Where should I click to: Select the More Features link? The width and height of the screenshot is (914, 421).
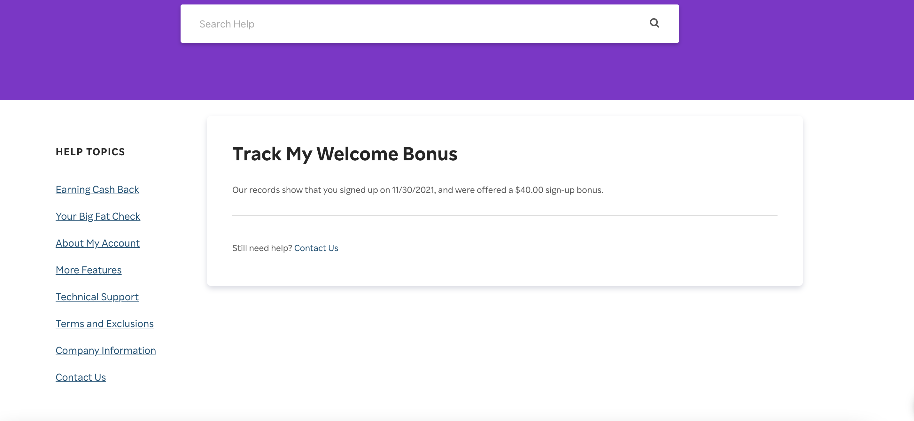[x=88, y=270]
